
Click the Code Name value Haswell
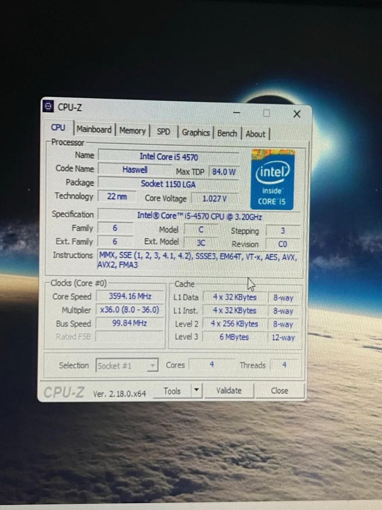point(135,170)
